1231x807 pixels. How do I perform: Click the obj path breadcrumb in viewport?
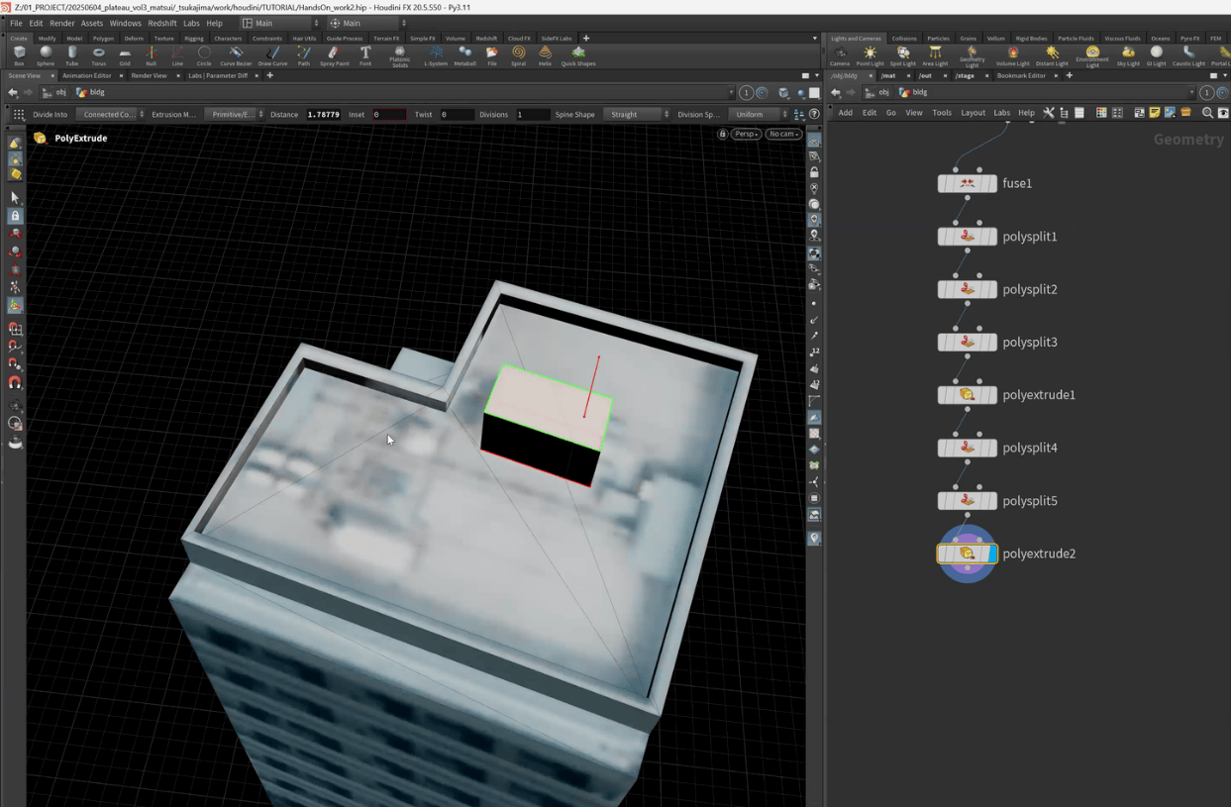60,92
